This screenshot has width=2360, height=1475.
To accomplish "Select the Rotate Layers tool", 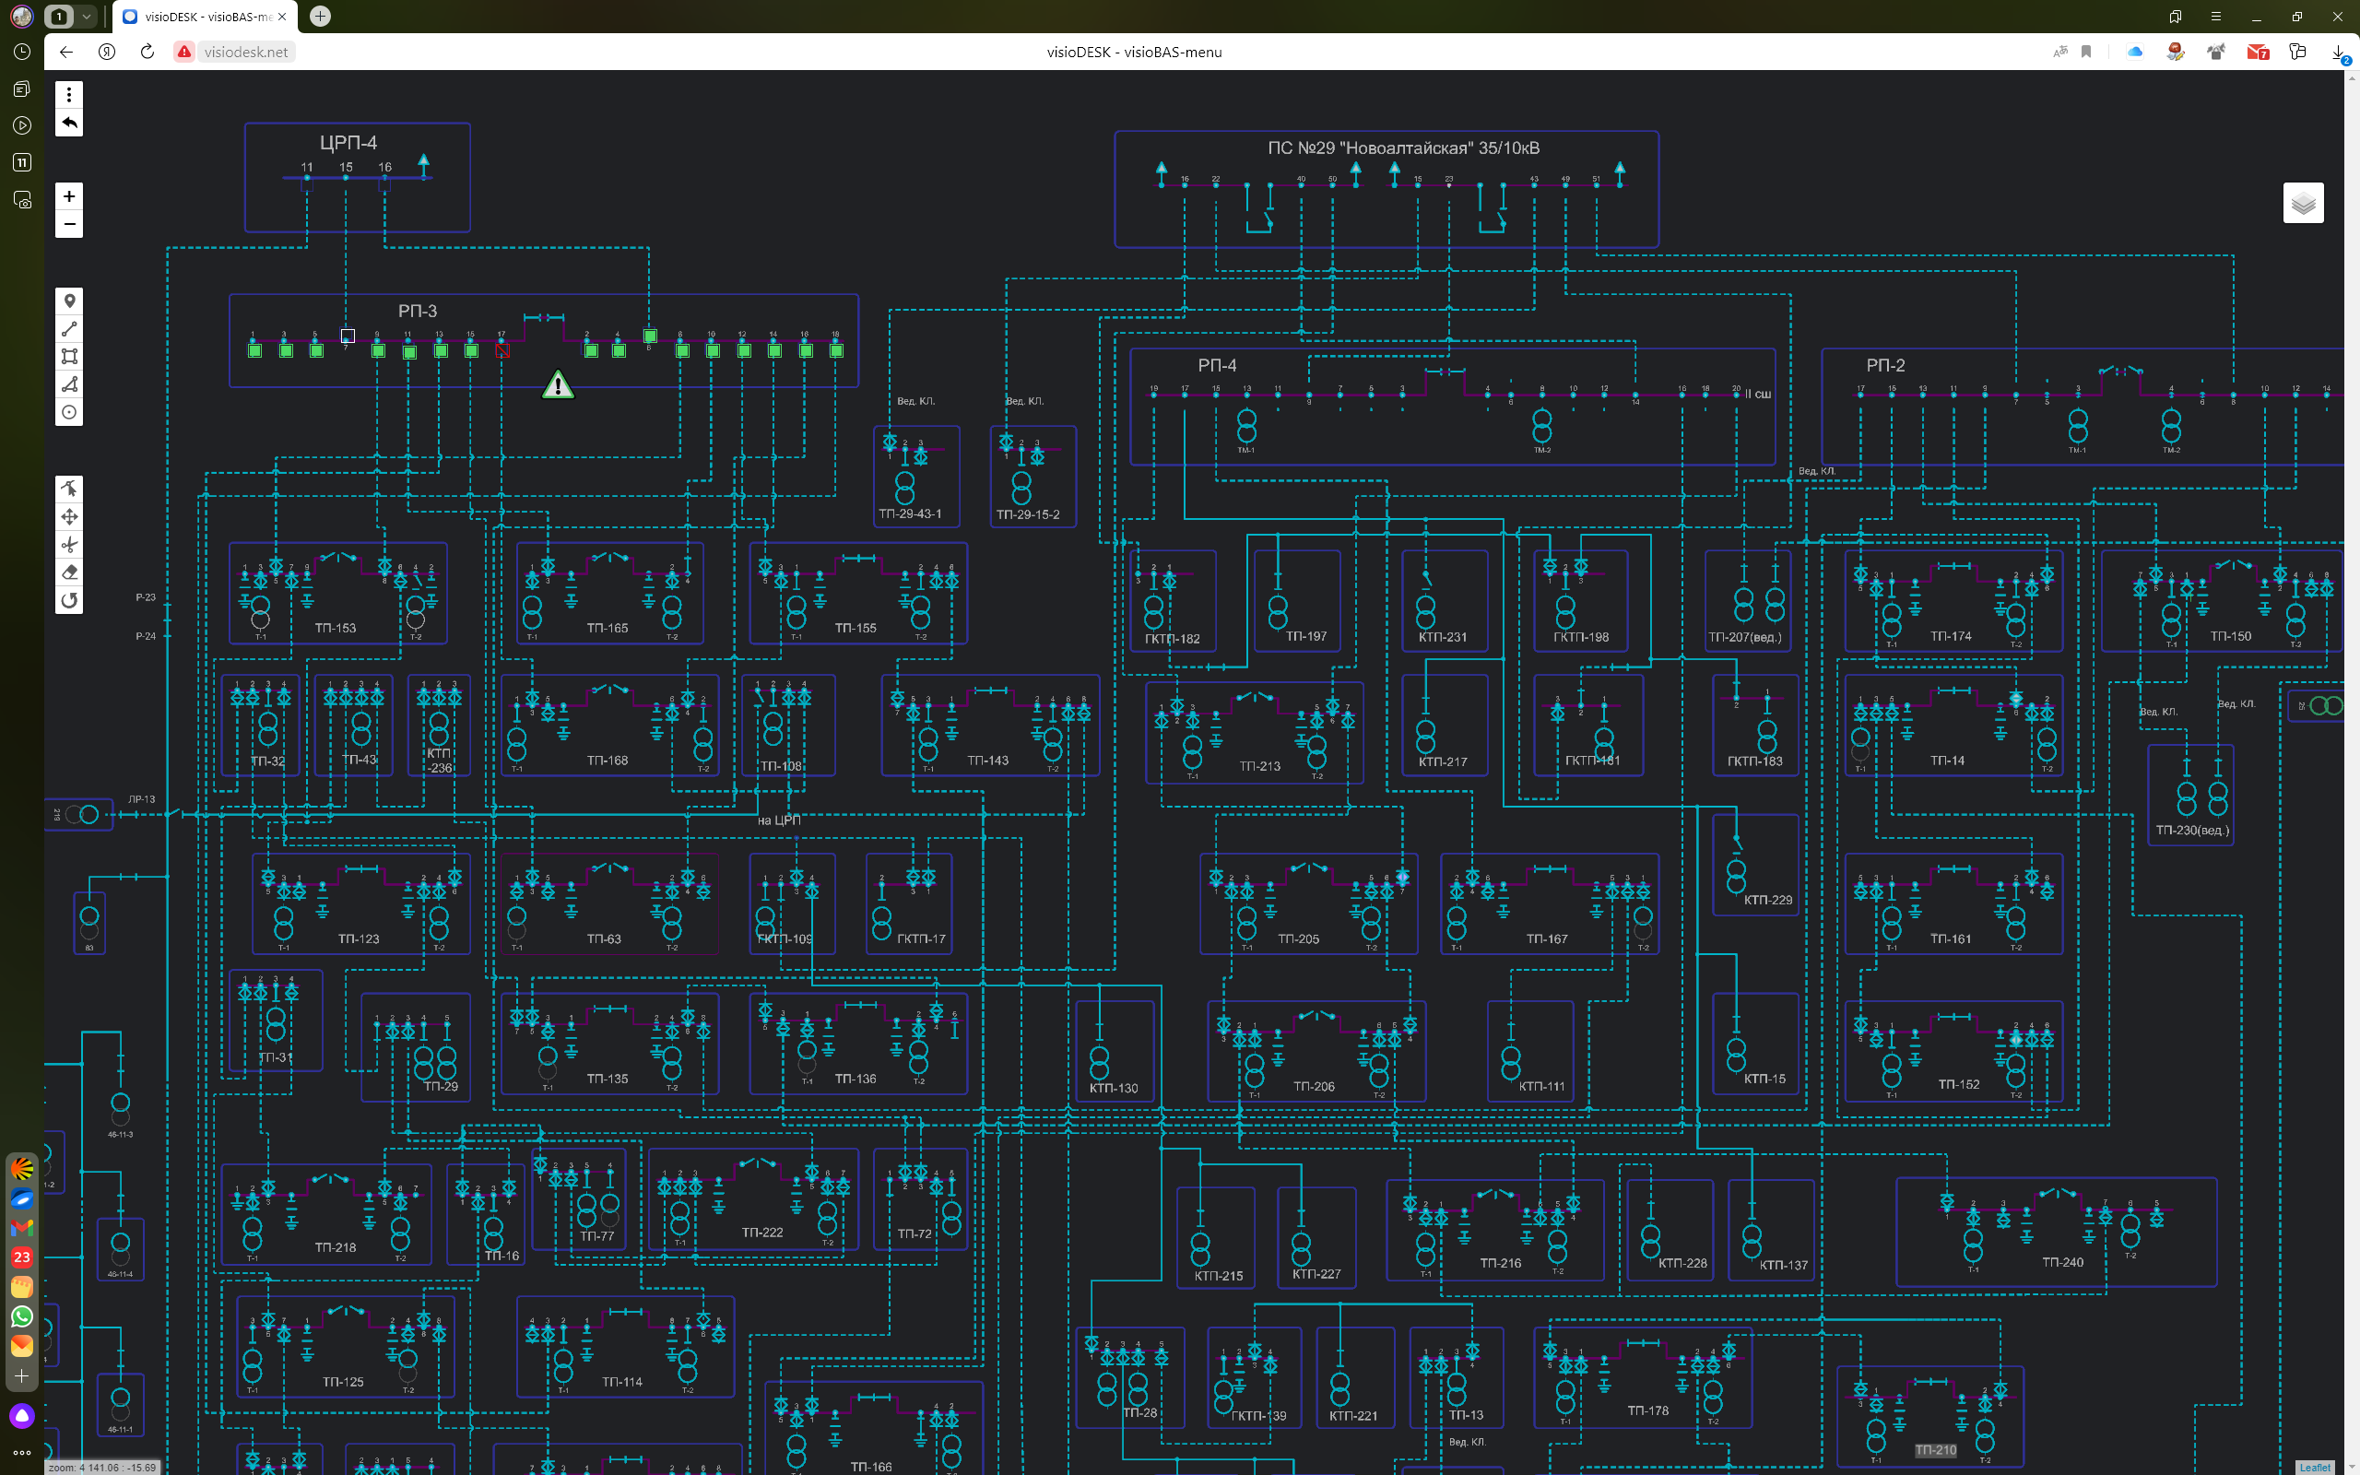I will [x=69, y=600].
